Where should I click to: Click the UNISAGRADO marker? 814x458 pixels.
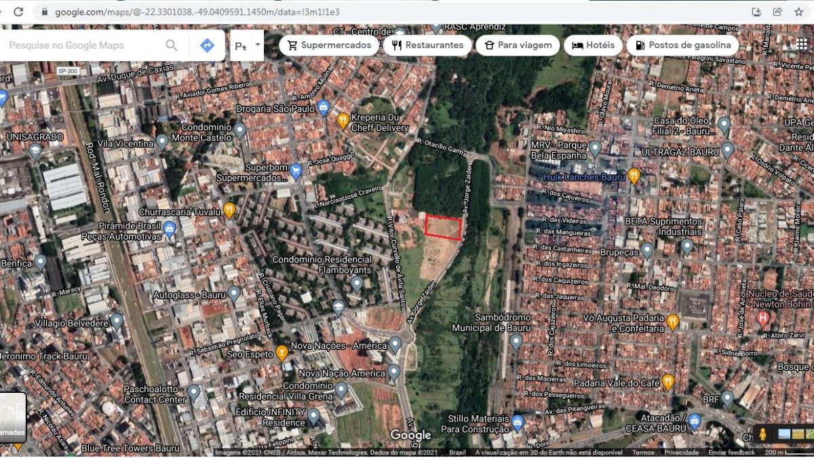[x=35, y=151]
